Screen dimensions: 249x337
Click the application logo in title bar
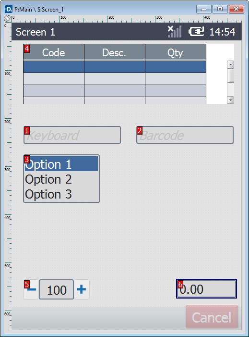[x=9, y=9]
